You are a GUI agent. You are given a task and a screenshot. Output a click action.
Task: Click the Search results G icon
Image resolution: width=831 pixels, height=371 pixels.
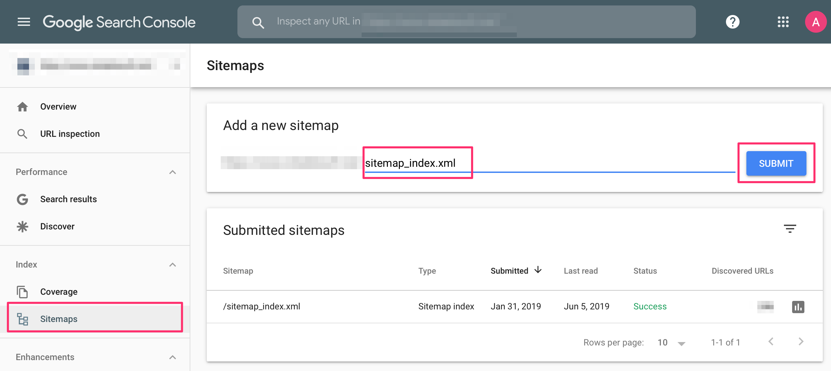22,199
